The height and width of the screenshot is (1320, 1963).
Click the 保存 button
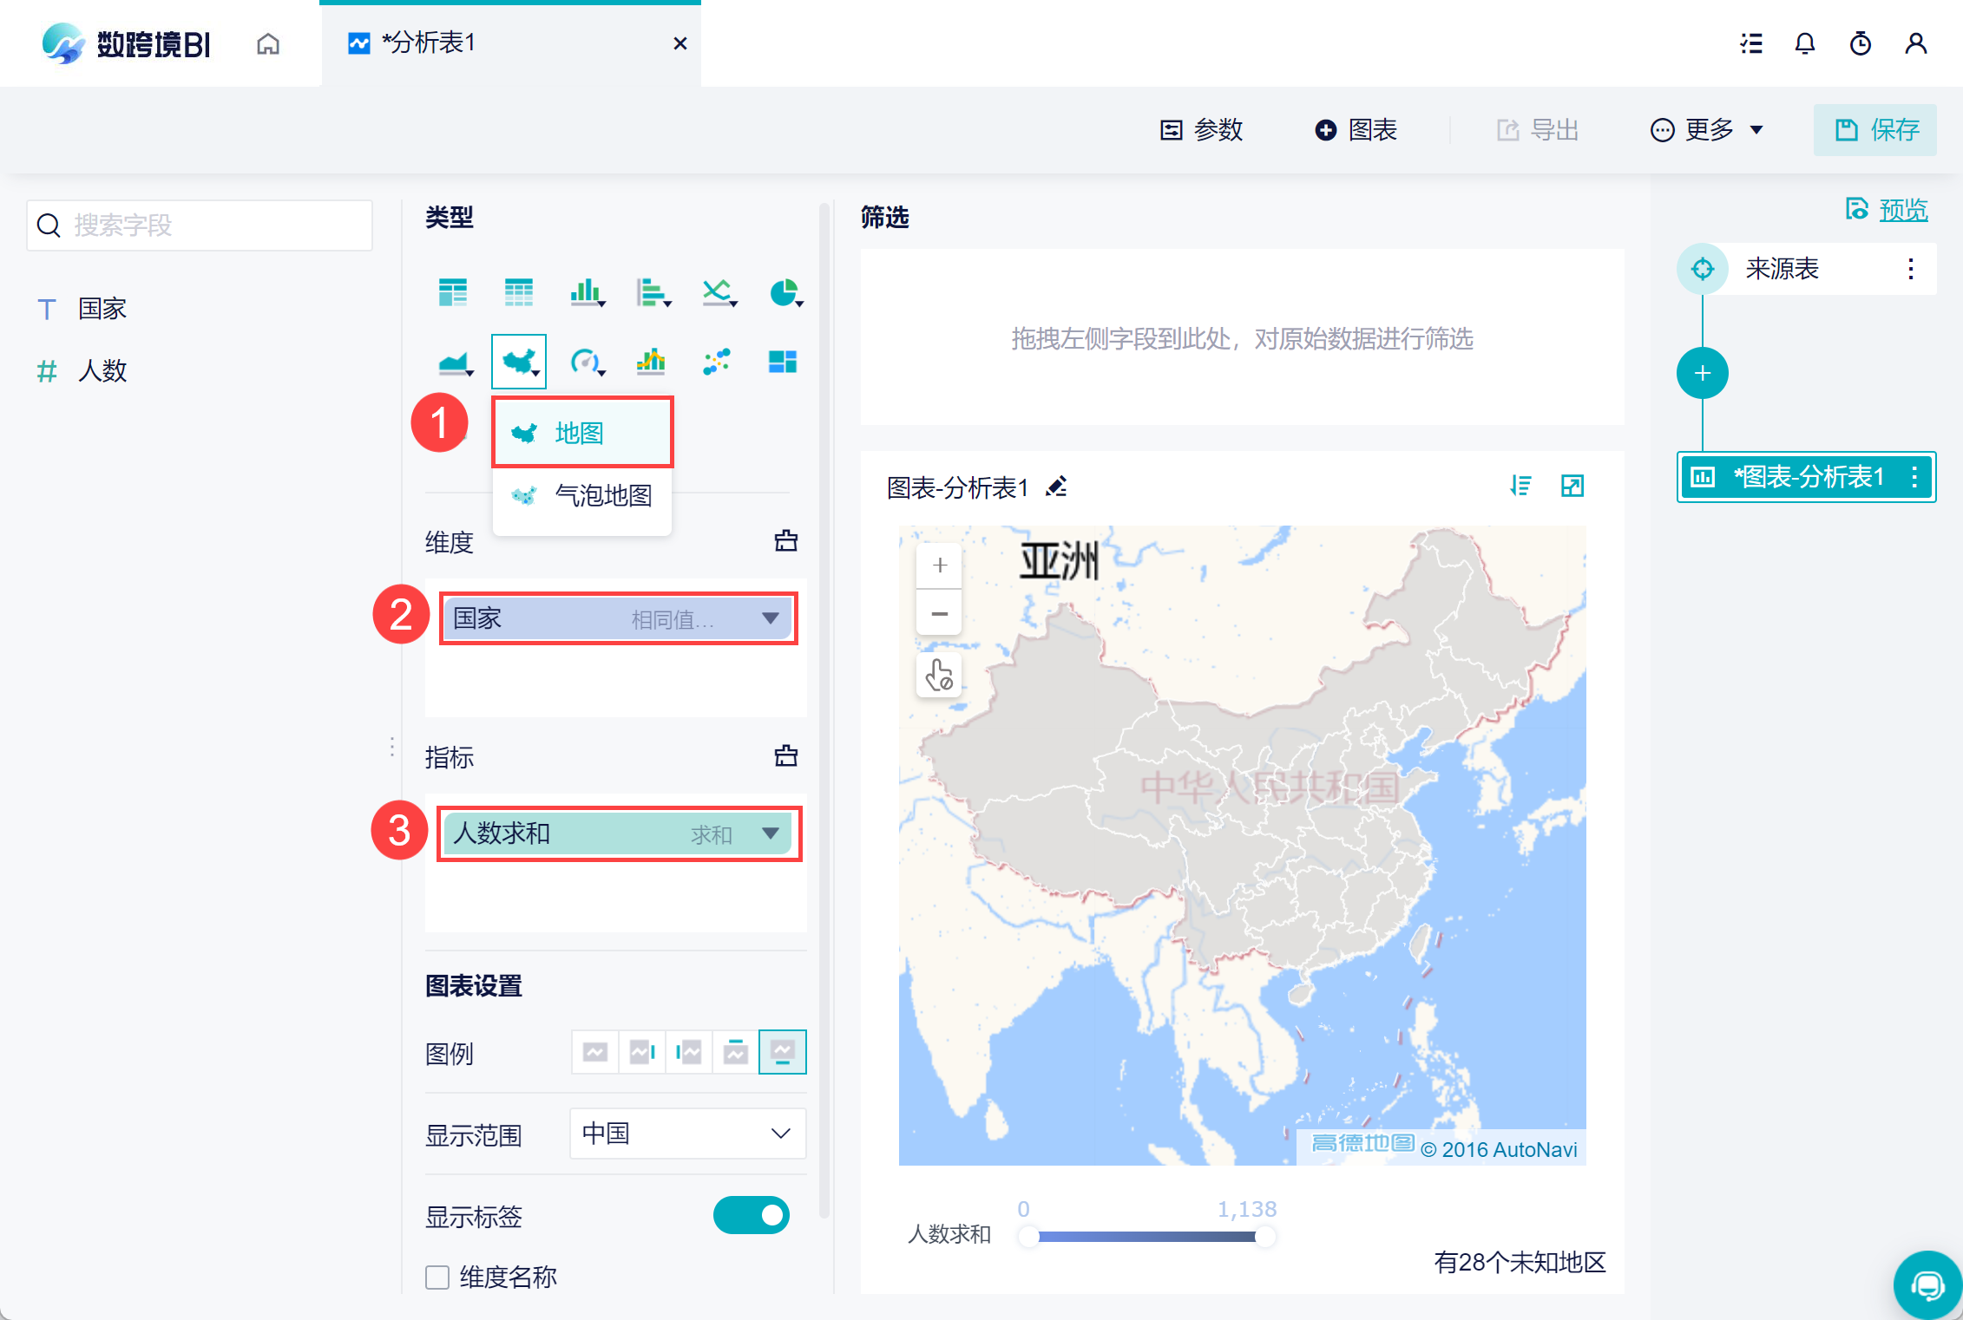1874,130
